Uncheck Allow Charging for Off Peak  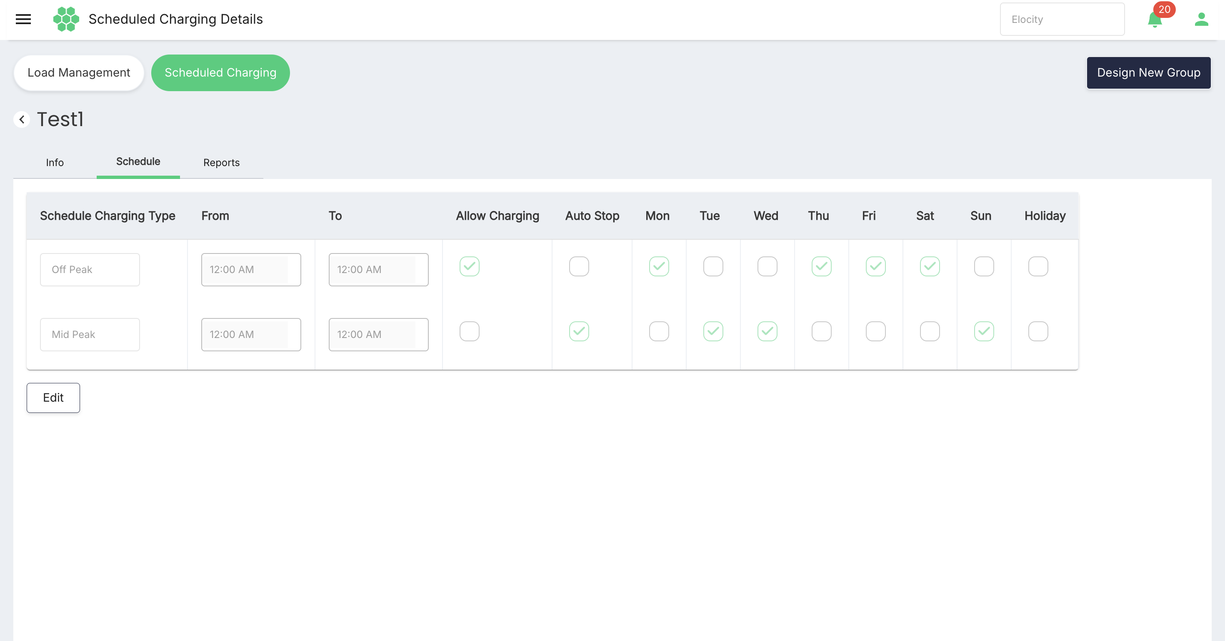click(x=469, y=266)
